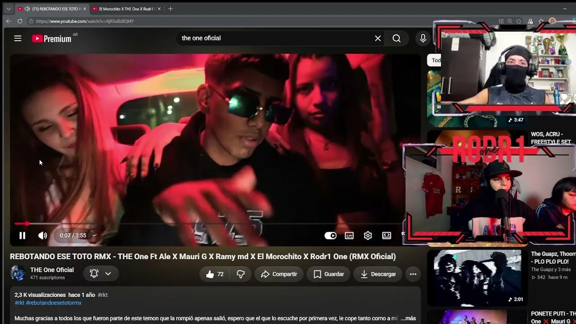Open the Compartir share dialog
576x324 pixels.
click(279, 274)
